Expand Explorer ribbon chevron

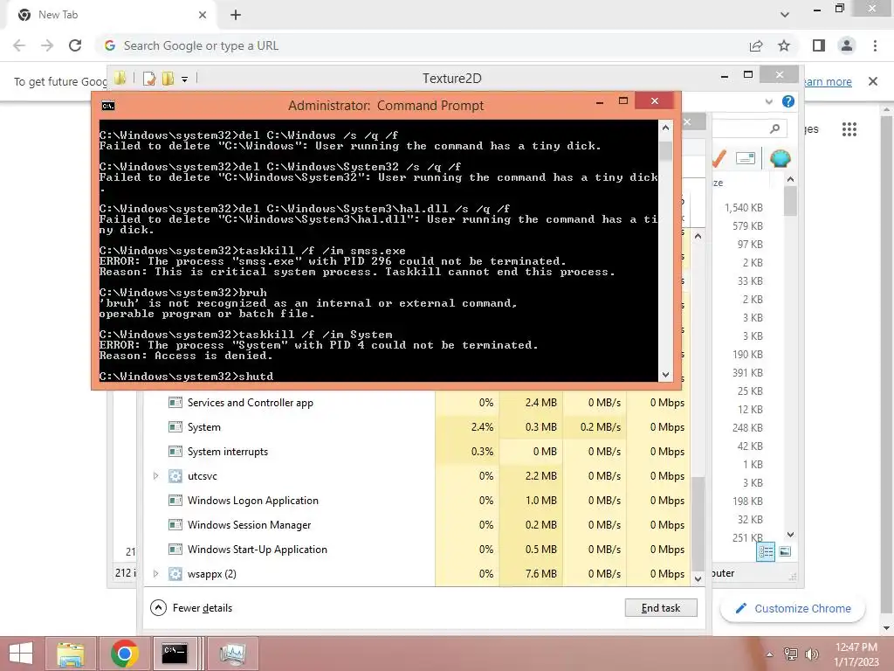pyautogui.click(x=768, y=101)
